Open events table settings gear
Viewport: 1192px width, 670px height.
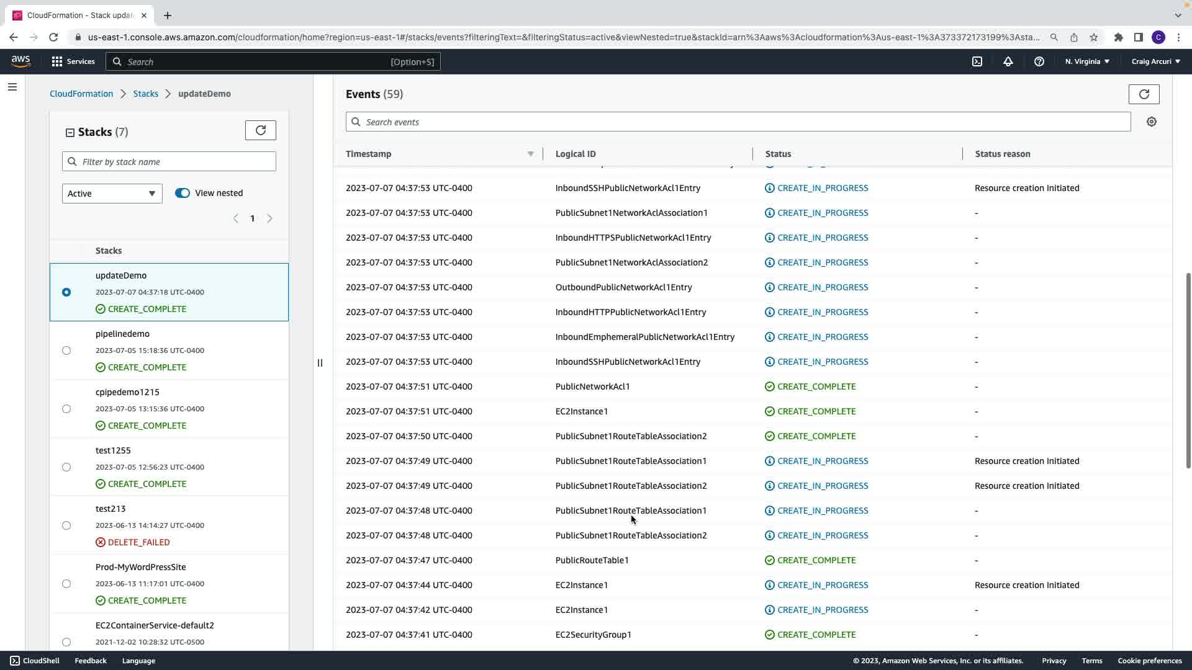click(1152, 122)
